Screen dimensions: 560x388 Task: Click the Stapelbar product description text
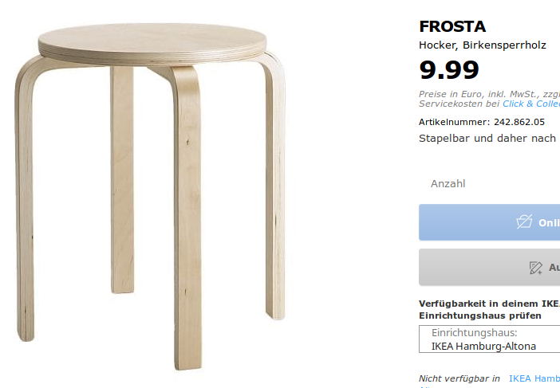[489, 139]
